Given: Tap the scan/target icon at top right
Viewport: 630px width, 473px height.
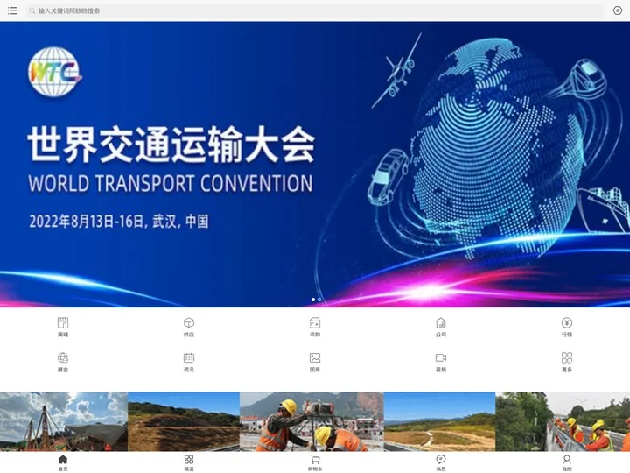Looking at the screenshot, I should (x=618, y=11).
